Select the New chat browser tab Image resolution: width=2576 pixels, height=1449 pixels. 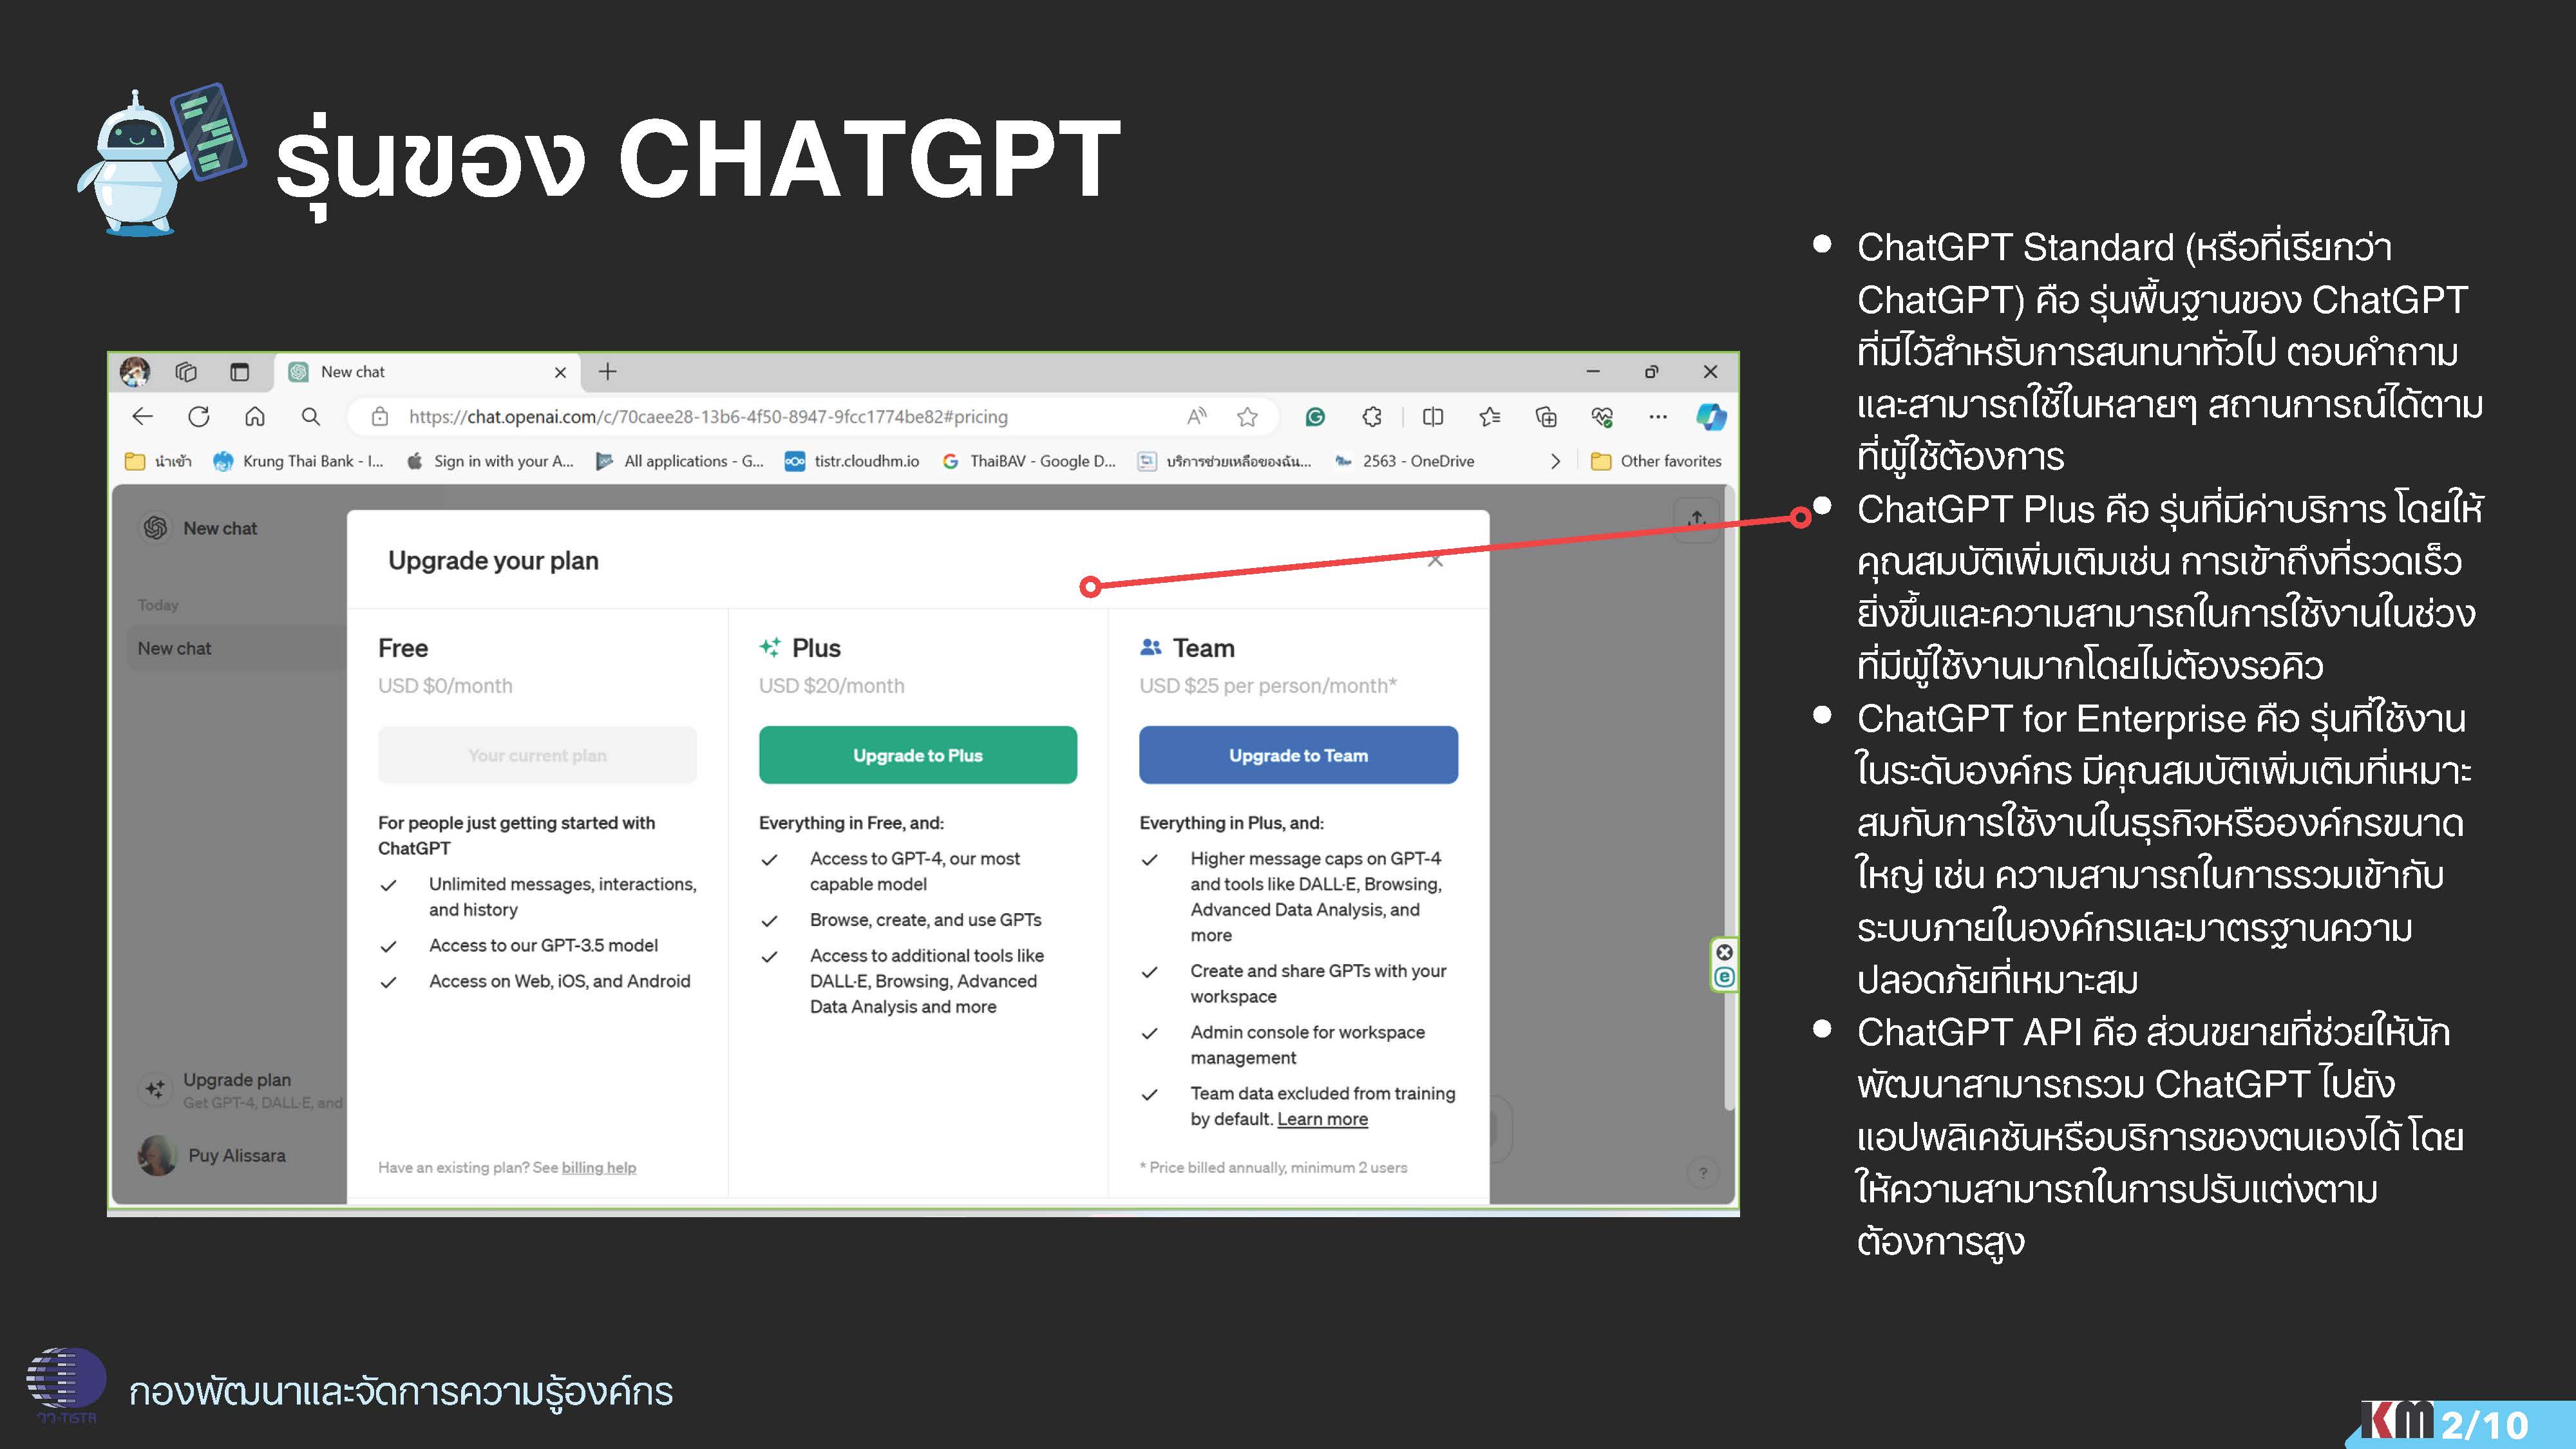click(427, 372)
